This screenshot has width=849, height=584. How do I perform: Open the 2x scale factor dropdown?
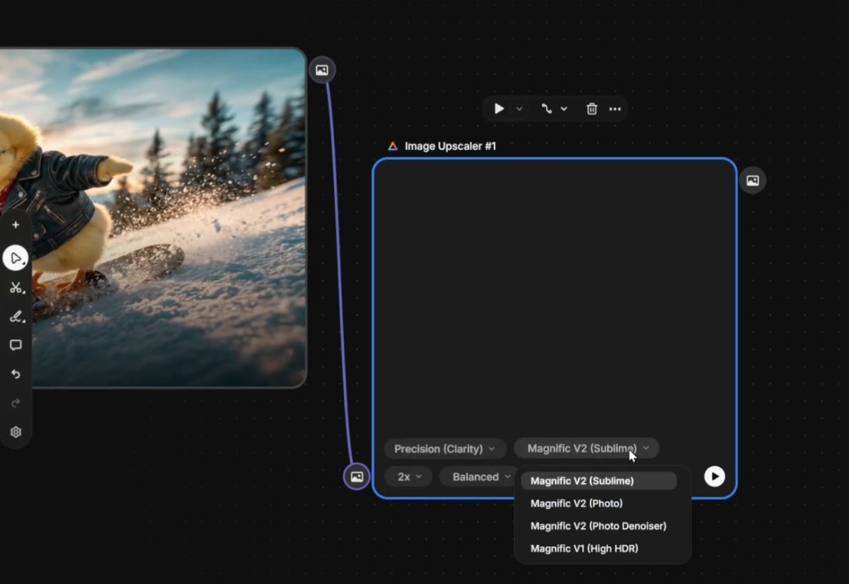coord(409,477)
